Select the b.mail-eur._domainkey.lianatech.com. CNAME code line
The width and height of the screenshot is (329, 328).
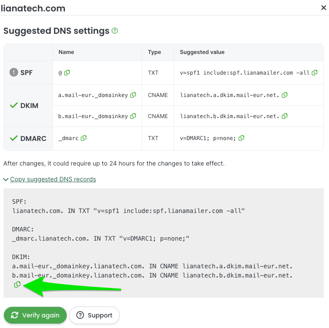[152, 275]
